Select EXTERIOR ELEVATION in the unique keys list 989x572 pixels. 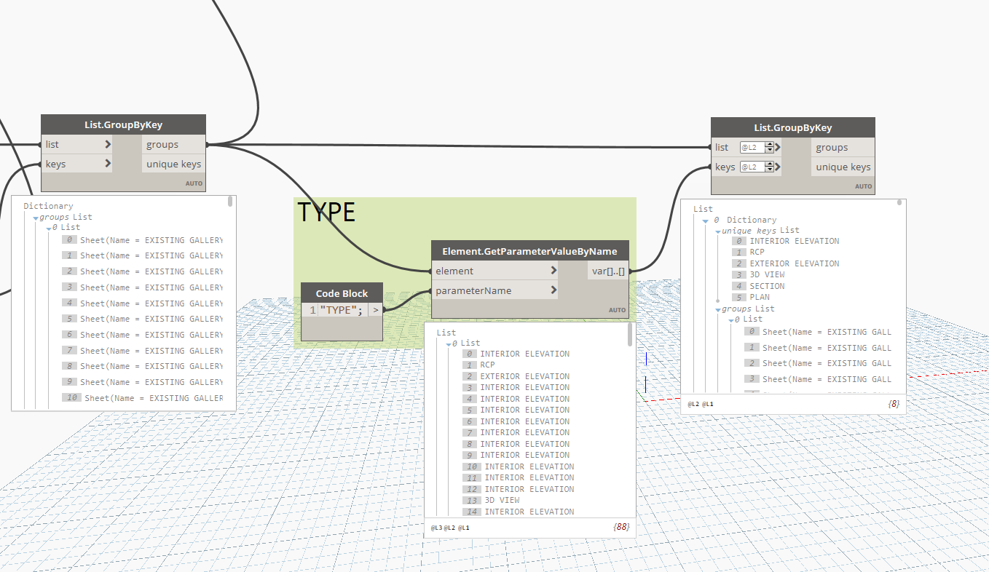tap(786, 263)
